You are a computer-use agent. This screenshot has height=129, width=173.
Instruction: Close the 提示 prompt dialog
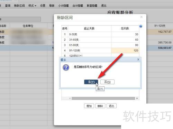point(138,60)
